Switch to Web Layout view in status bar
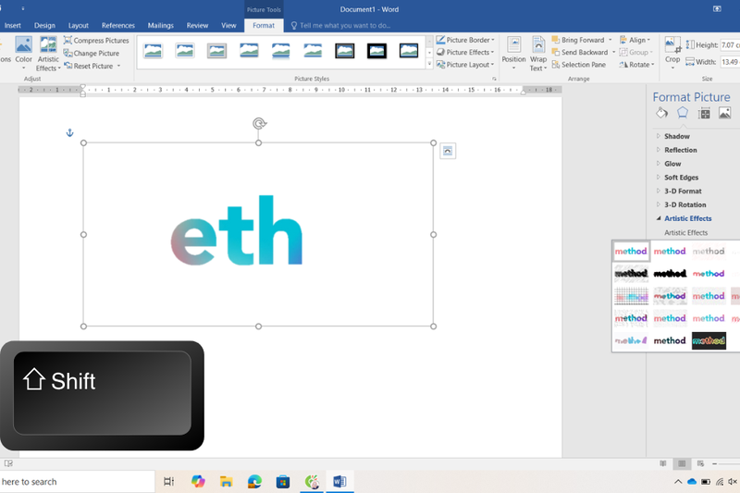 pos(700,463)
